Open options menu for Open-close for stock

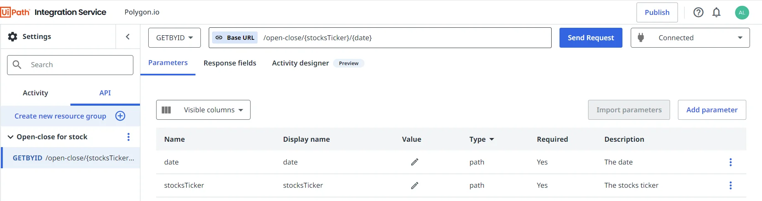tap(128, 137)
